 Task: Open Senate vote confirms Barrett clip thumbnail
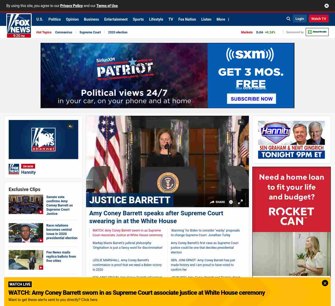(x=26, y=204)
